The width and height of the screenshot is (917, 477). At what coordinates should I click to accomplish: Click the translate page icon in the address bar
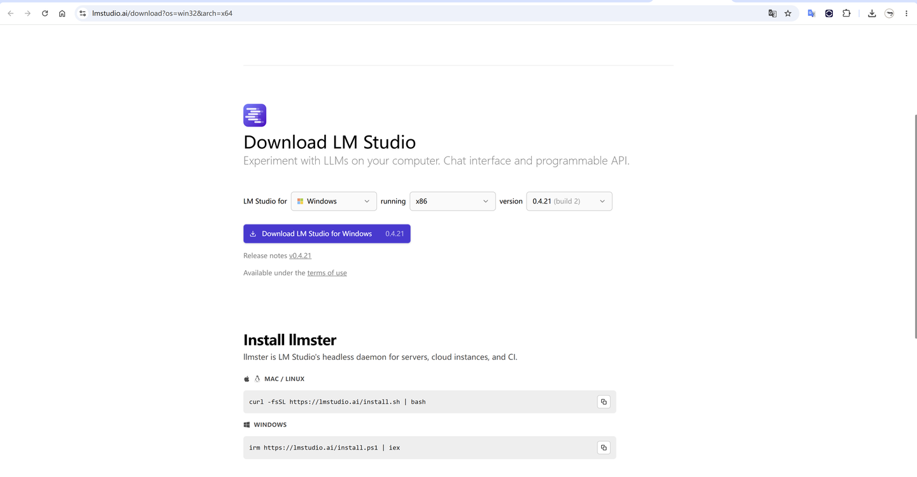(772, 13)
